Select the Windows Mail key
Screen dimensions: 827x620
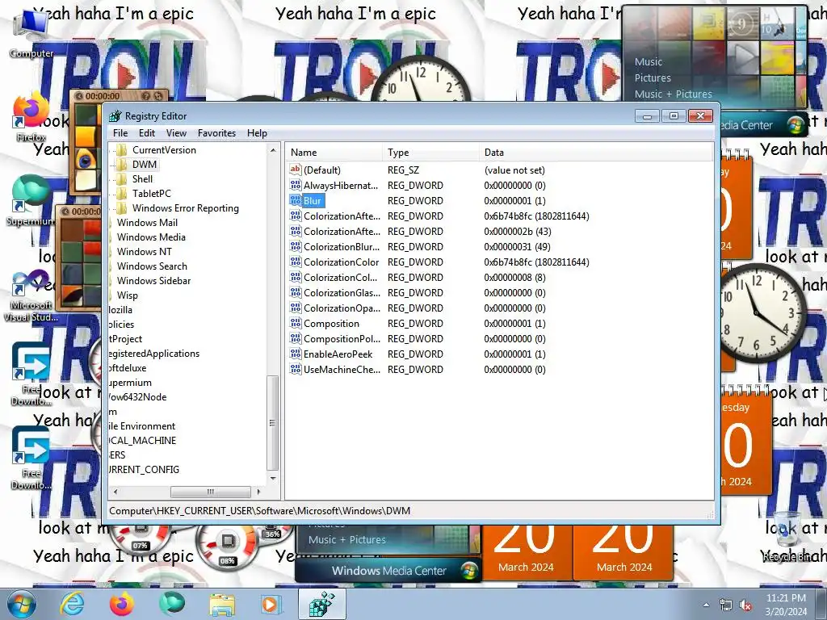pyautogui.click(x=147, y=223)
